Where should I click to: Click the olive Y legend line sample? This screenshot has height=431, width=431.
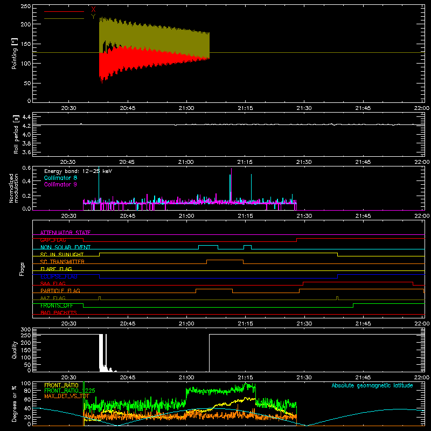click(x=64, y=18)
